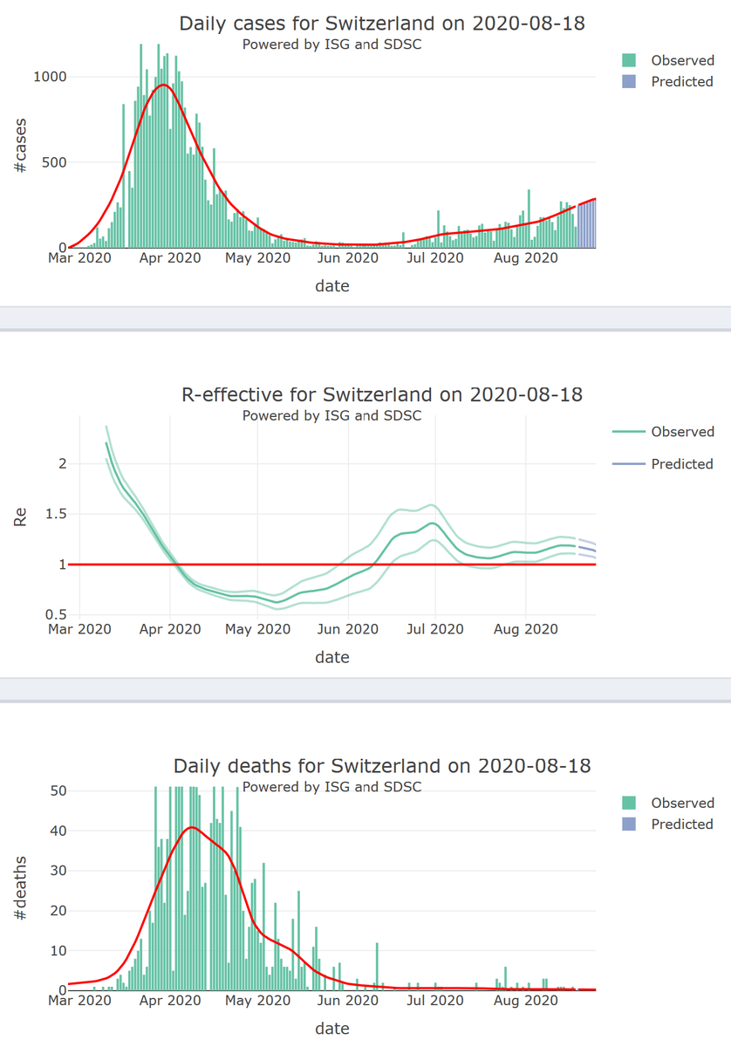Image resolution: width=731 pixels, height=1047 pixels.
Task: Click the Daily cases for Switzerland chart title
Action: coord(382,24)
